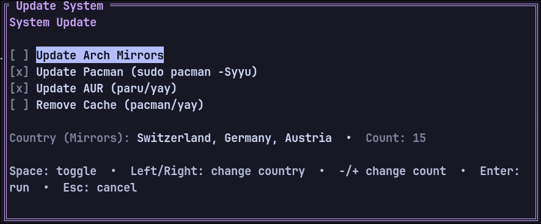Click the Left/Right: change country hint
Screen dimensions: 541x224
coord(218,171)
